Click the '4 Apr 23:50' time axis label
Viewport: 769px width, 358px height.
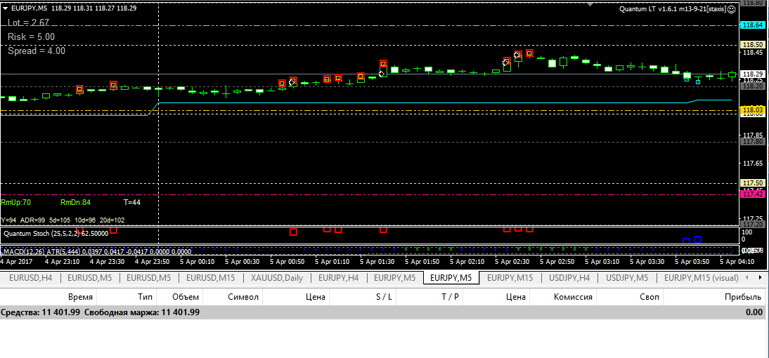pyautogui.click(x=152, y=262)
